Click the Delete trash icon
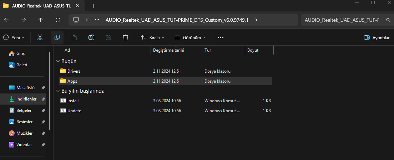Image resolution: width=394 pixels, height=160 pixels. pos(126,37)
